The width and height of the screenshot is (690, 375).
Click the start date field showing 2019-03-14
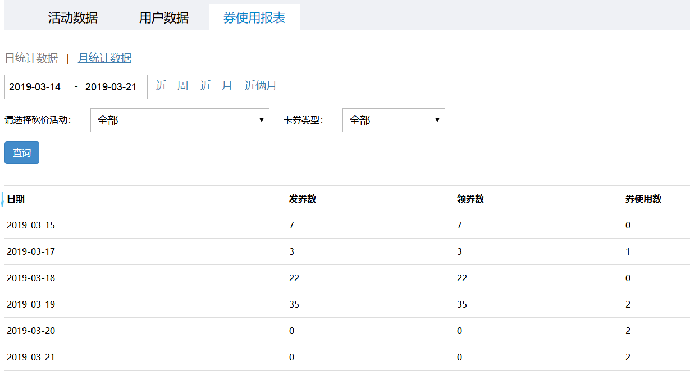(38, 87)
